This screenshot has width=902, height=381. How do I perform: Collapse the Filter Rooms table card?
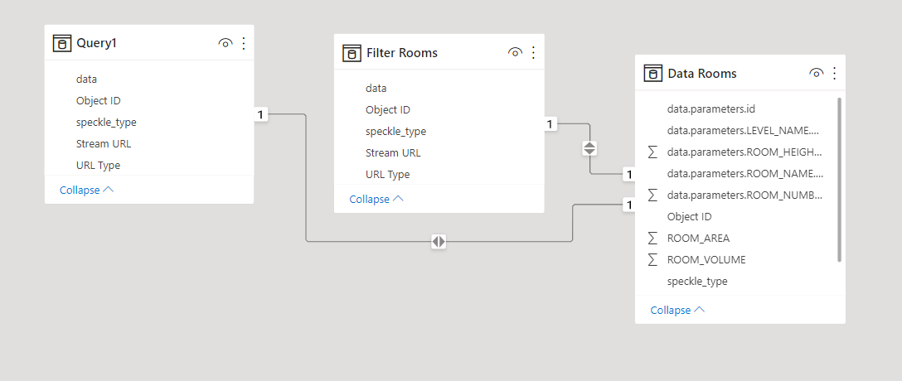click(x=376, y=200)
